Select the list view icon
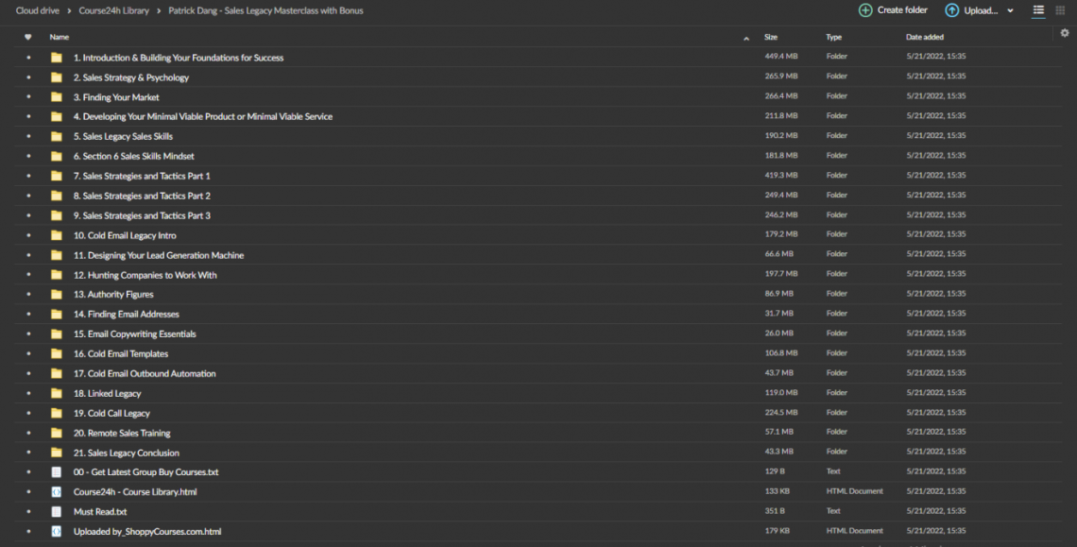Screen dimensions: 1077x547 [1038, 9]
